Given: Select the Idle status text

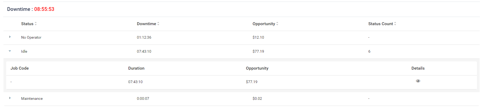Looking at the screenshot, I should [x=24, y=52].
